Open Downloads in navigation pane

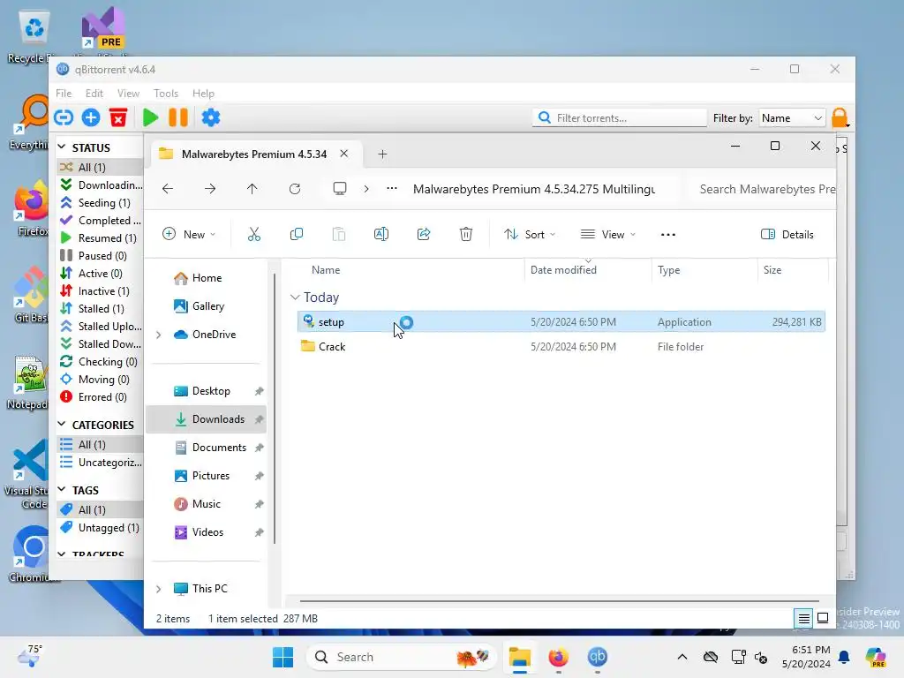coord(207,419)
